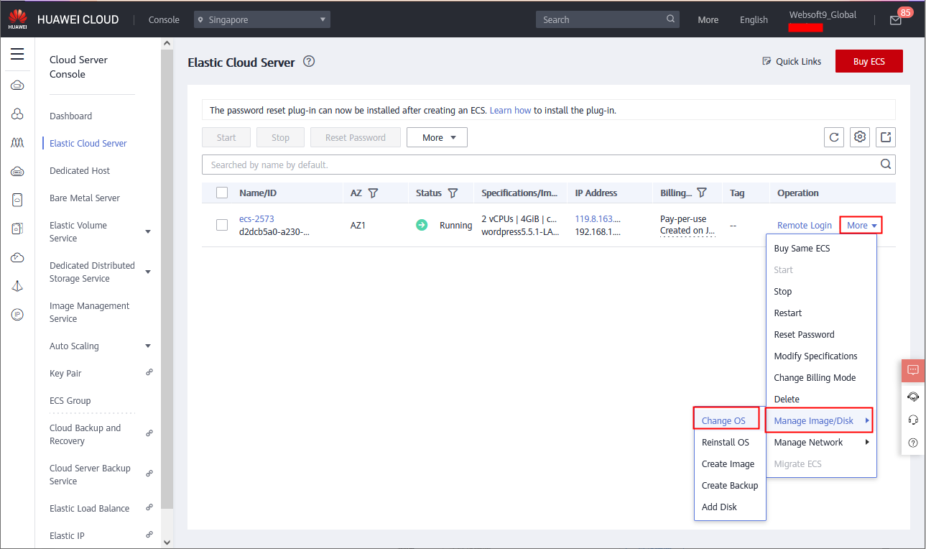This screenshot has width=926, height=549.
Task: Click the refresh server list icon
Action: tap(833, 137)
